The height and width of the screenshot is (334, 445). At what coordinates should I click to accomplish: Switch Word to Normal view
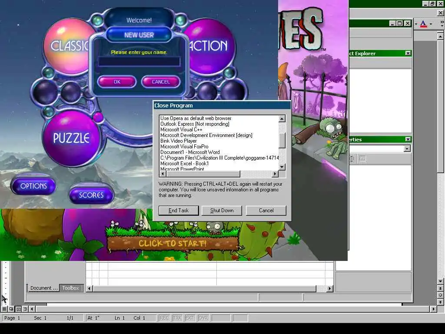click(4, 309)
